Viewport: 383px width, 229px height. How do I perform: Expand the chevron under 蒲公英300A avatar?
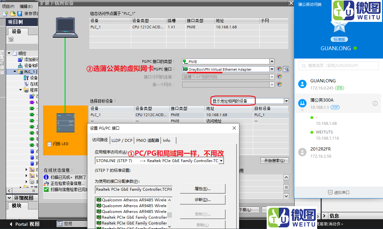[x=302, y=110]
